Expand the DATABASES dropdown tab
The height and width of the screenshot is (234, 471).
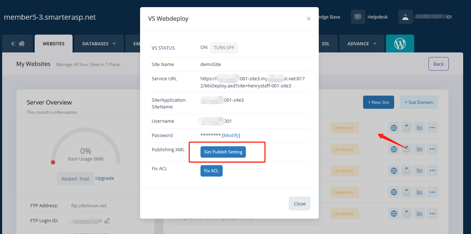coord(99,44)
